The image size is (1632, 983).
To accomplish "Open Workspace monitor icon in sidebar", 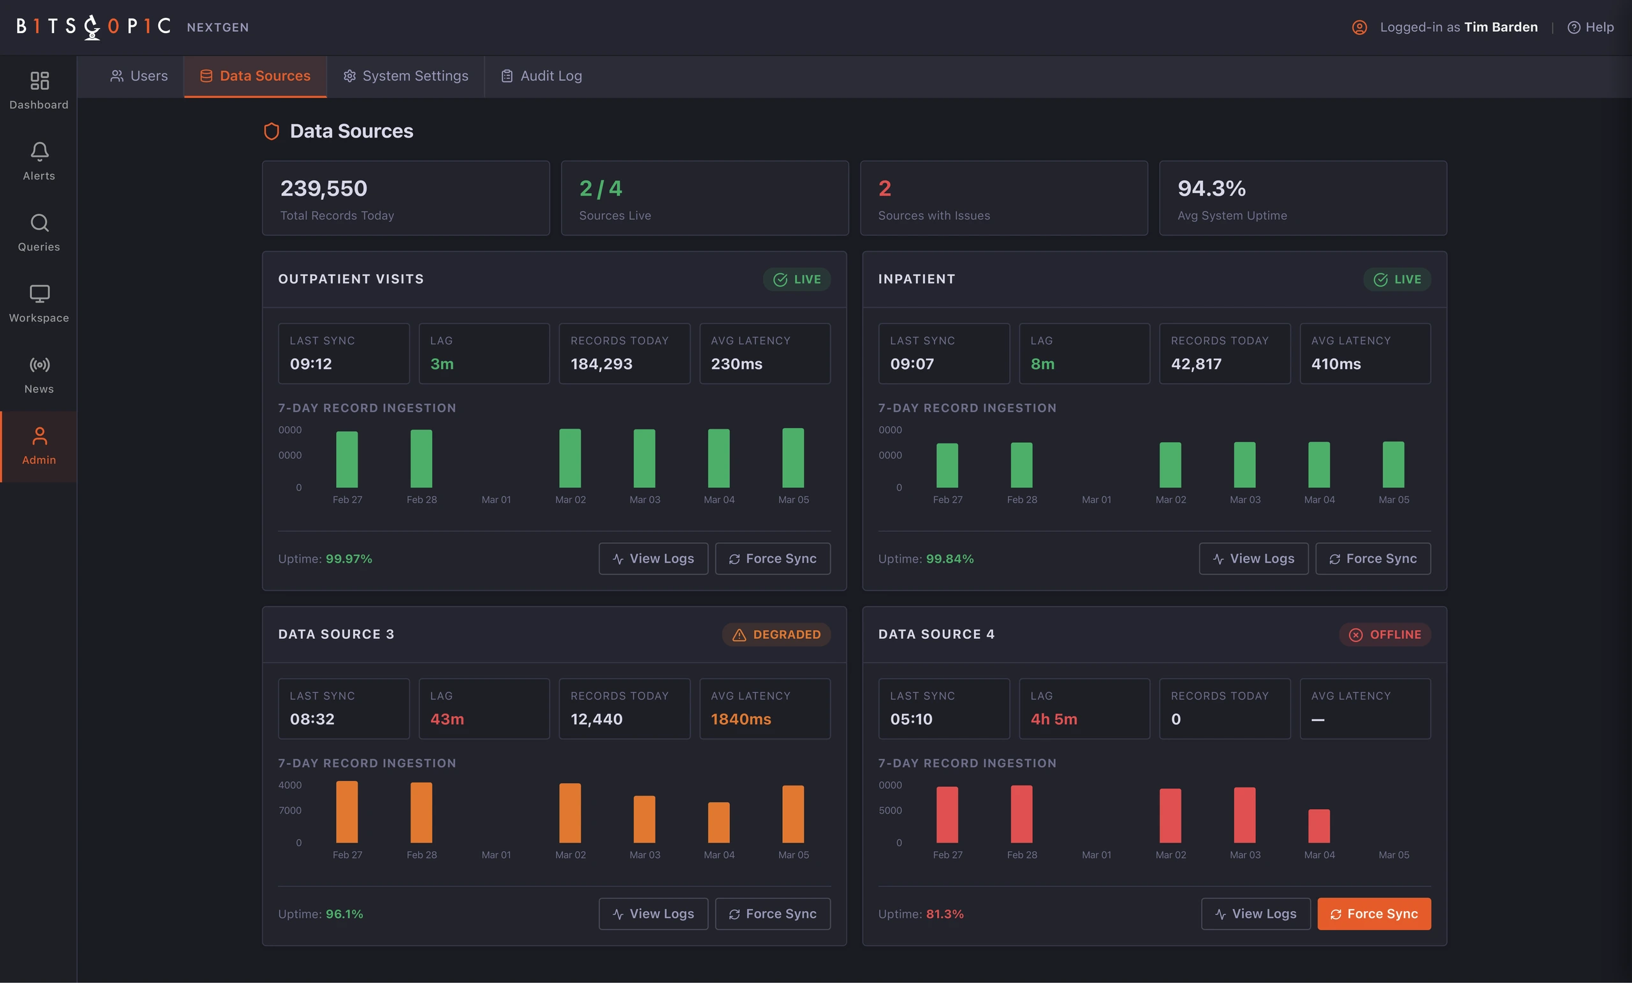I will (x=39, y=293).
